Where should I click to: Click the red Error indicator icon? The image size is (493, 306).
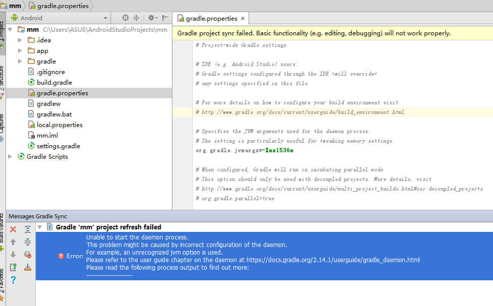pos(61,256)
